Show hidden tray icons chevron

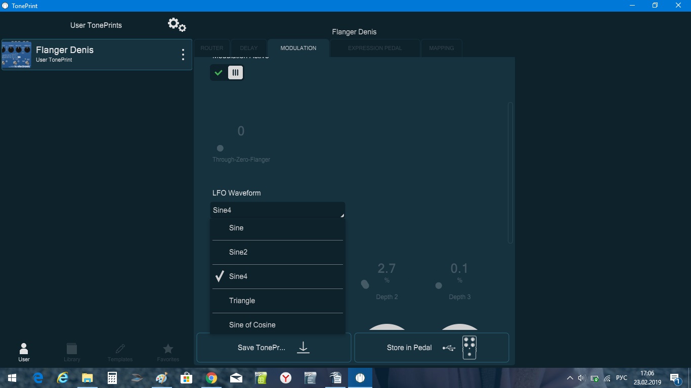(570, 378)
